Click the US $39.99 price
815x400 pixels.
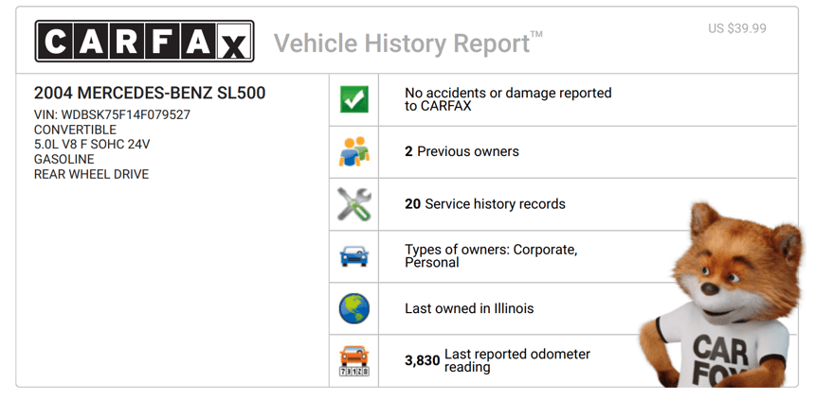pos(736,28)
